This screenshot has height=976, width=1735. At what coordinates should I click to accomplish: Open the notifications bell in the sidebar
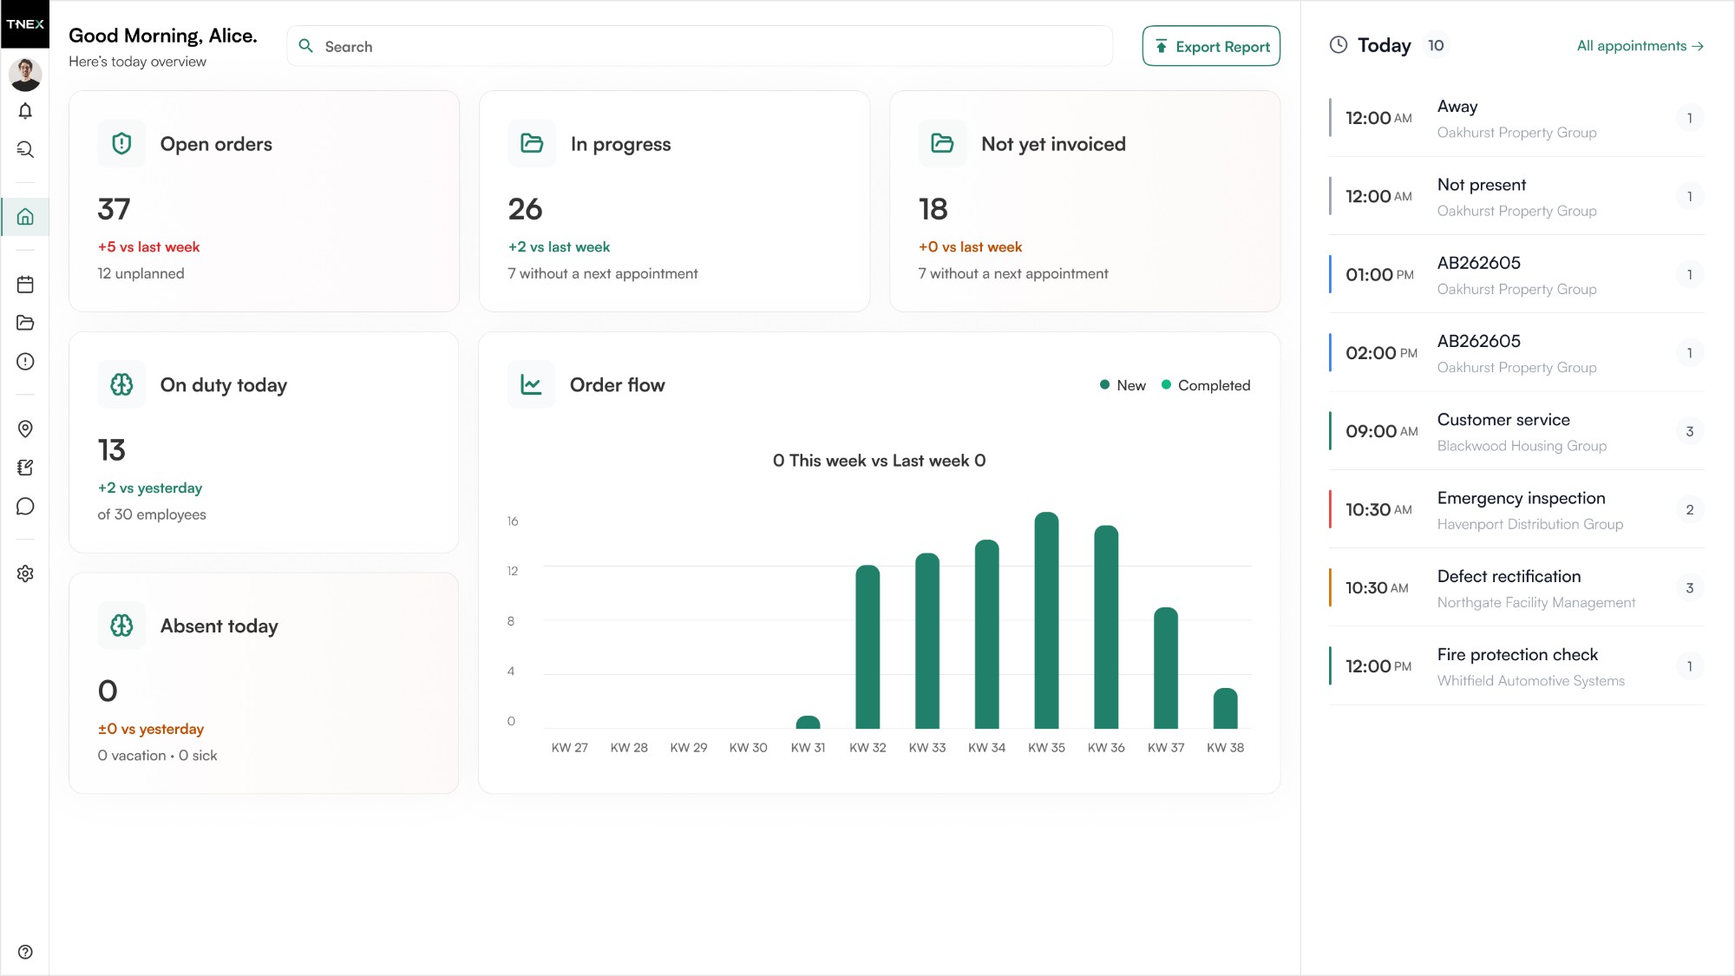(x=25, y=111)
